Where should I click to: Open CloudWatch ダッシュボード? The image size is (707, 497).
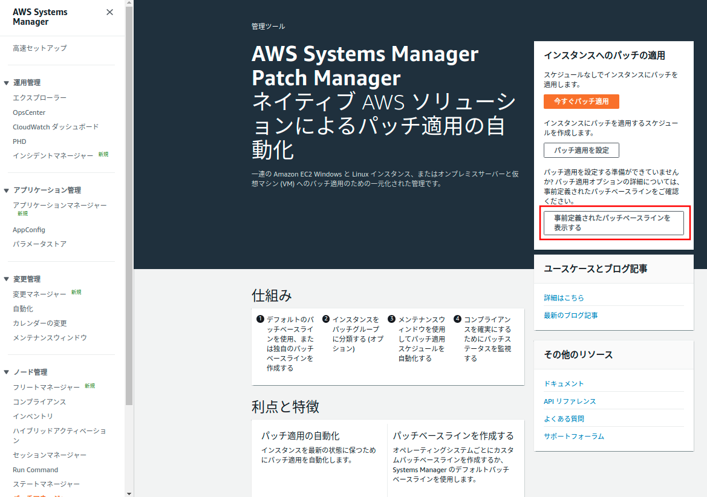56,127
